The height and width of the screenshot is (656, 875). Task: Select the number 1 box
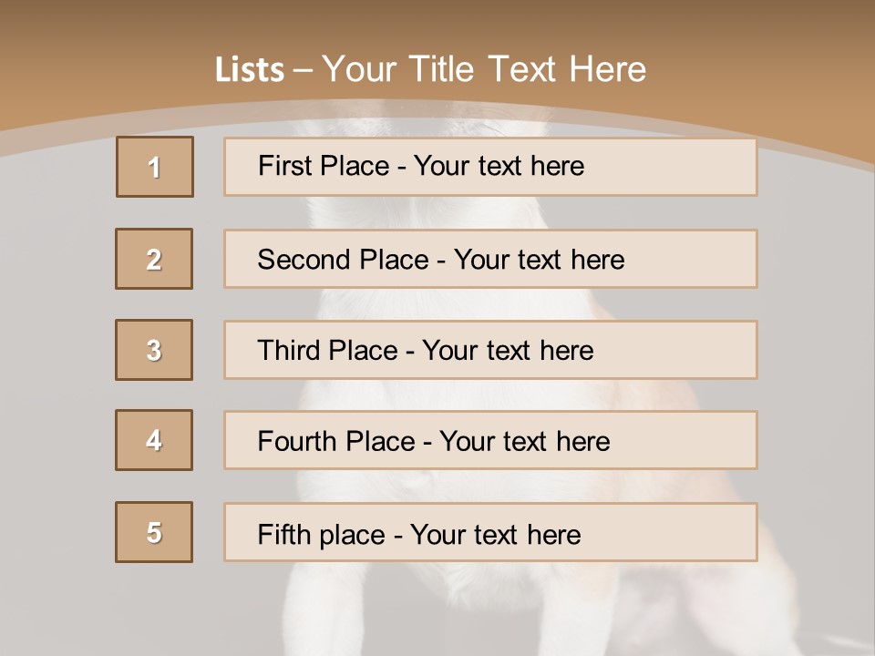tap(154, 167)
